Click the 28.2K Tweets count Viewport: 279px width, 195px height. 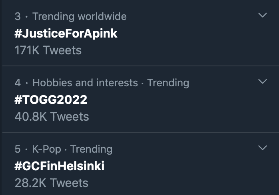[51, 183]
